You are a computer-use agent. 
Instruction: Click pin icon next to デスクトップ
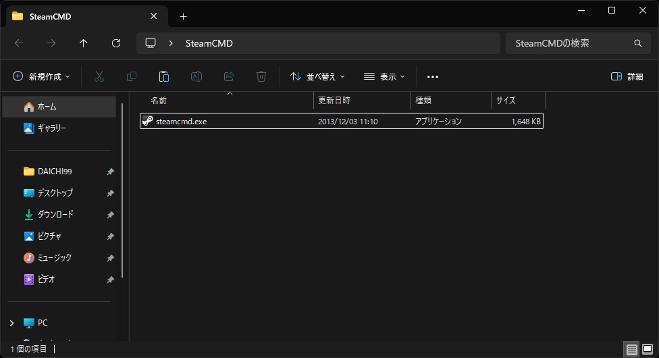110,193
